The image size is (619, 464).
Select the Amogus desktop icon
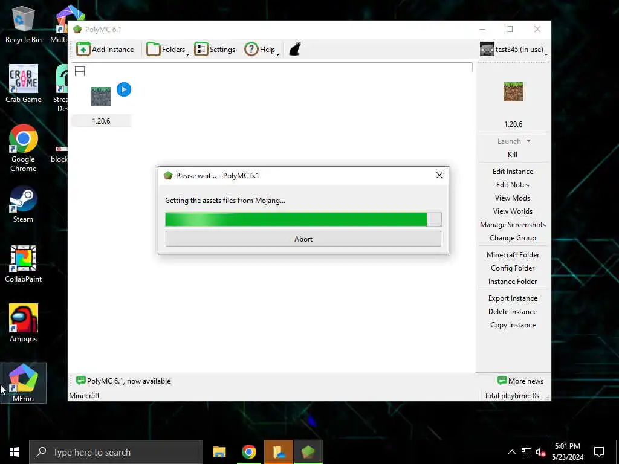tap(24, 324)
